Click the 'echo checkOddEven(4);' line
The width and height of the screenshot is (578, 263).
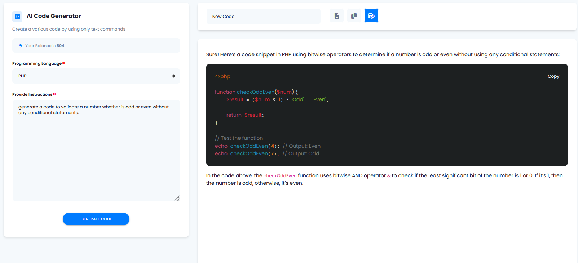coord(268,146)
